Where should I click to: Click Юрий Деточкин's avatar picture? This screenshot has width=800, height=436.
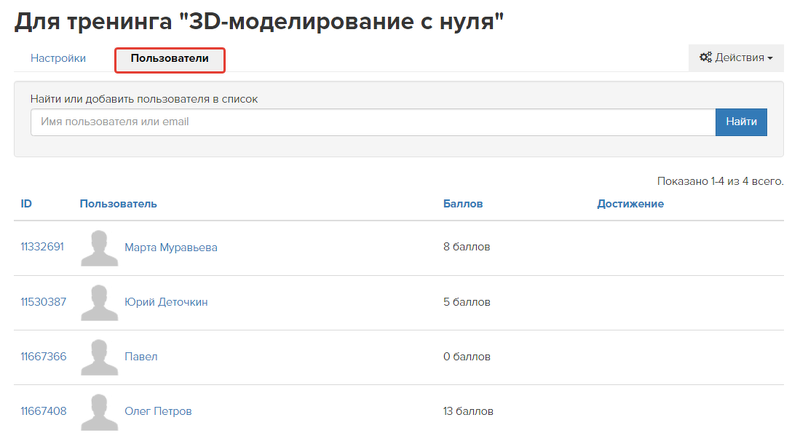pyautogui.click(x=100, y=302)
